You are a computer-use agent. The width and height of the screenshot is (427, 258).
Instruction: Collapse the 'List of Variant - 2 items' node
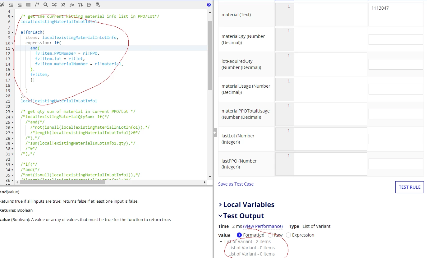tap(221, 242)
